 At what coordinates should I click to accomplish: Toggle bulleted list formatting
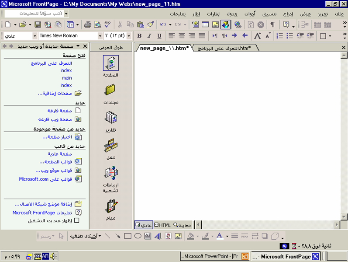tap(289, 36)
